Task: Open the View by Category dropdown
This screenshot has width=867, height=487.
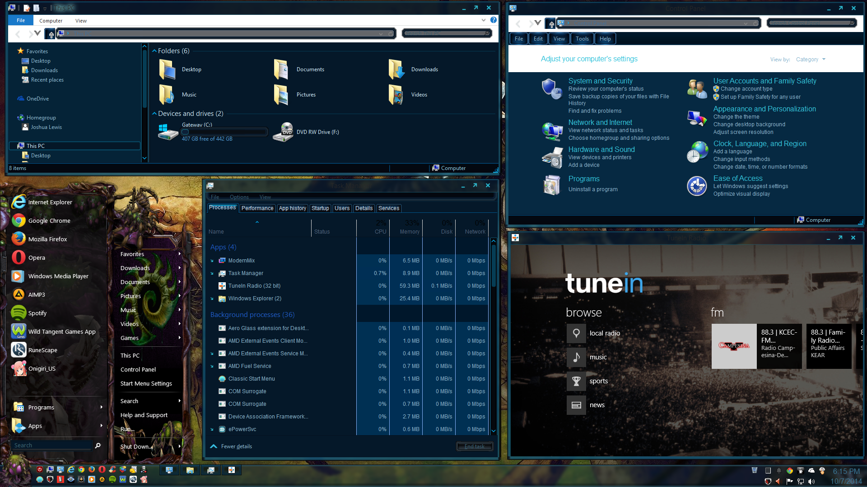Action: 810,60
